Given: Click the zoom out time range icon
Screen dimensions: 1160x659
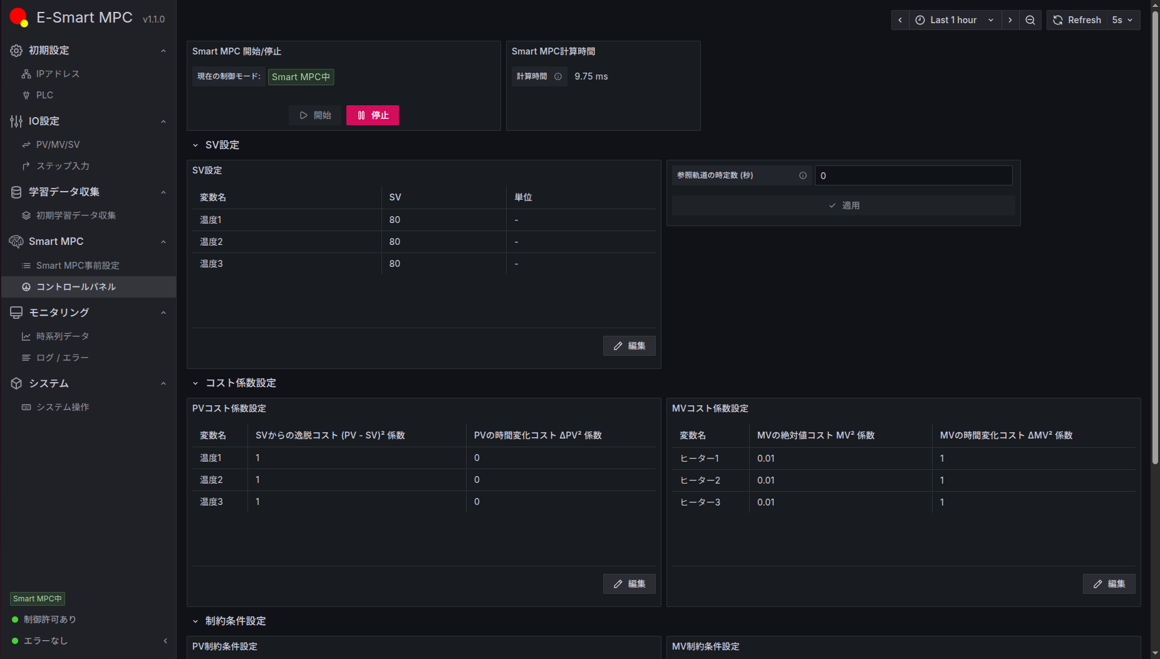Looking at the screenshot, I should coord(1030,20).
